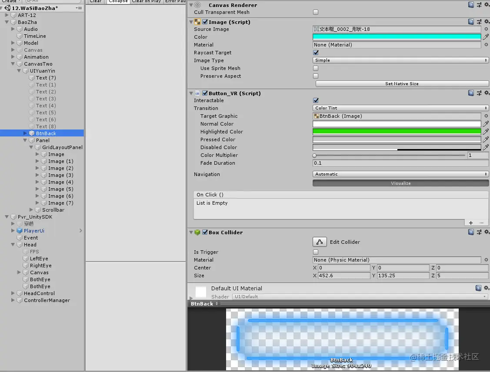Toggle Cull Transparent Mesh checkbox

click(x=316, y=12)
